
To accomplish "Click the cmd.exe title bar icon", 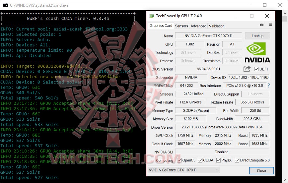I will pos(6,5).
